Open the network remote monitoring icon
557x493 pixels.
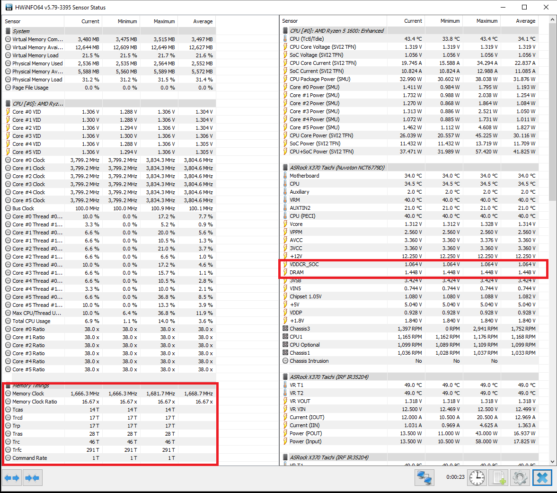pyautogui.click(x=424, y=477)
